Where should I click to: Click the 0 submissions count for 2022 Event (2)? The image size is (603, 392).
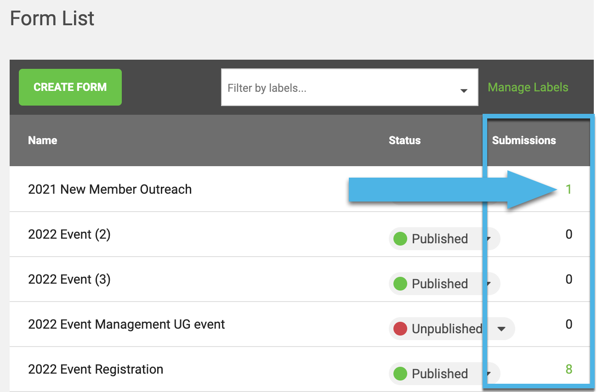pos(569,234)
